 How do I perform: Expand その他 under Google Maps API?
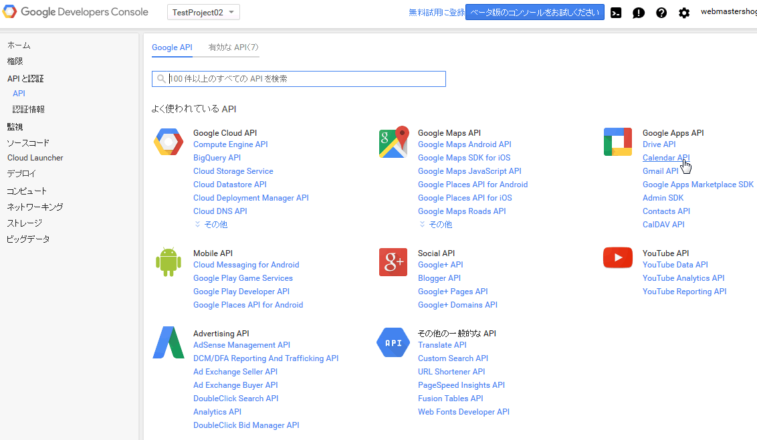[435, 225]
